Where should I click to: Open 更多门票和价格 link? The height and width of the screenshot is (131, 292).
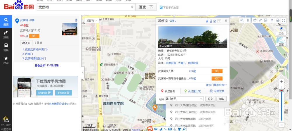(x=217, y=85)
